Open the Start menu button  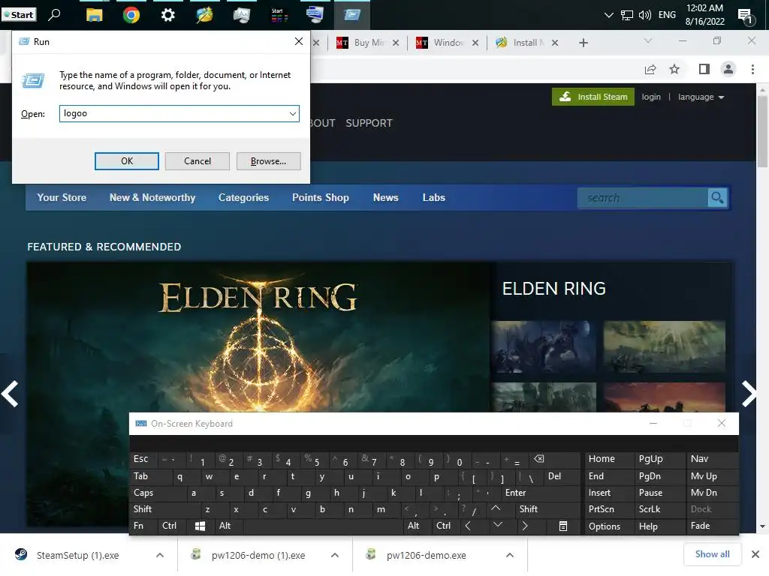19,15
